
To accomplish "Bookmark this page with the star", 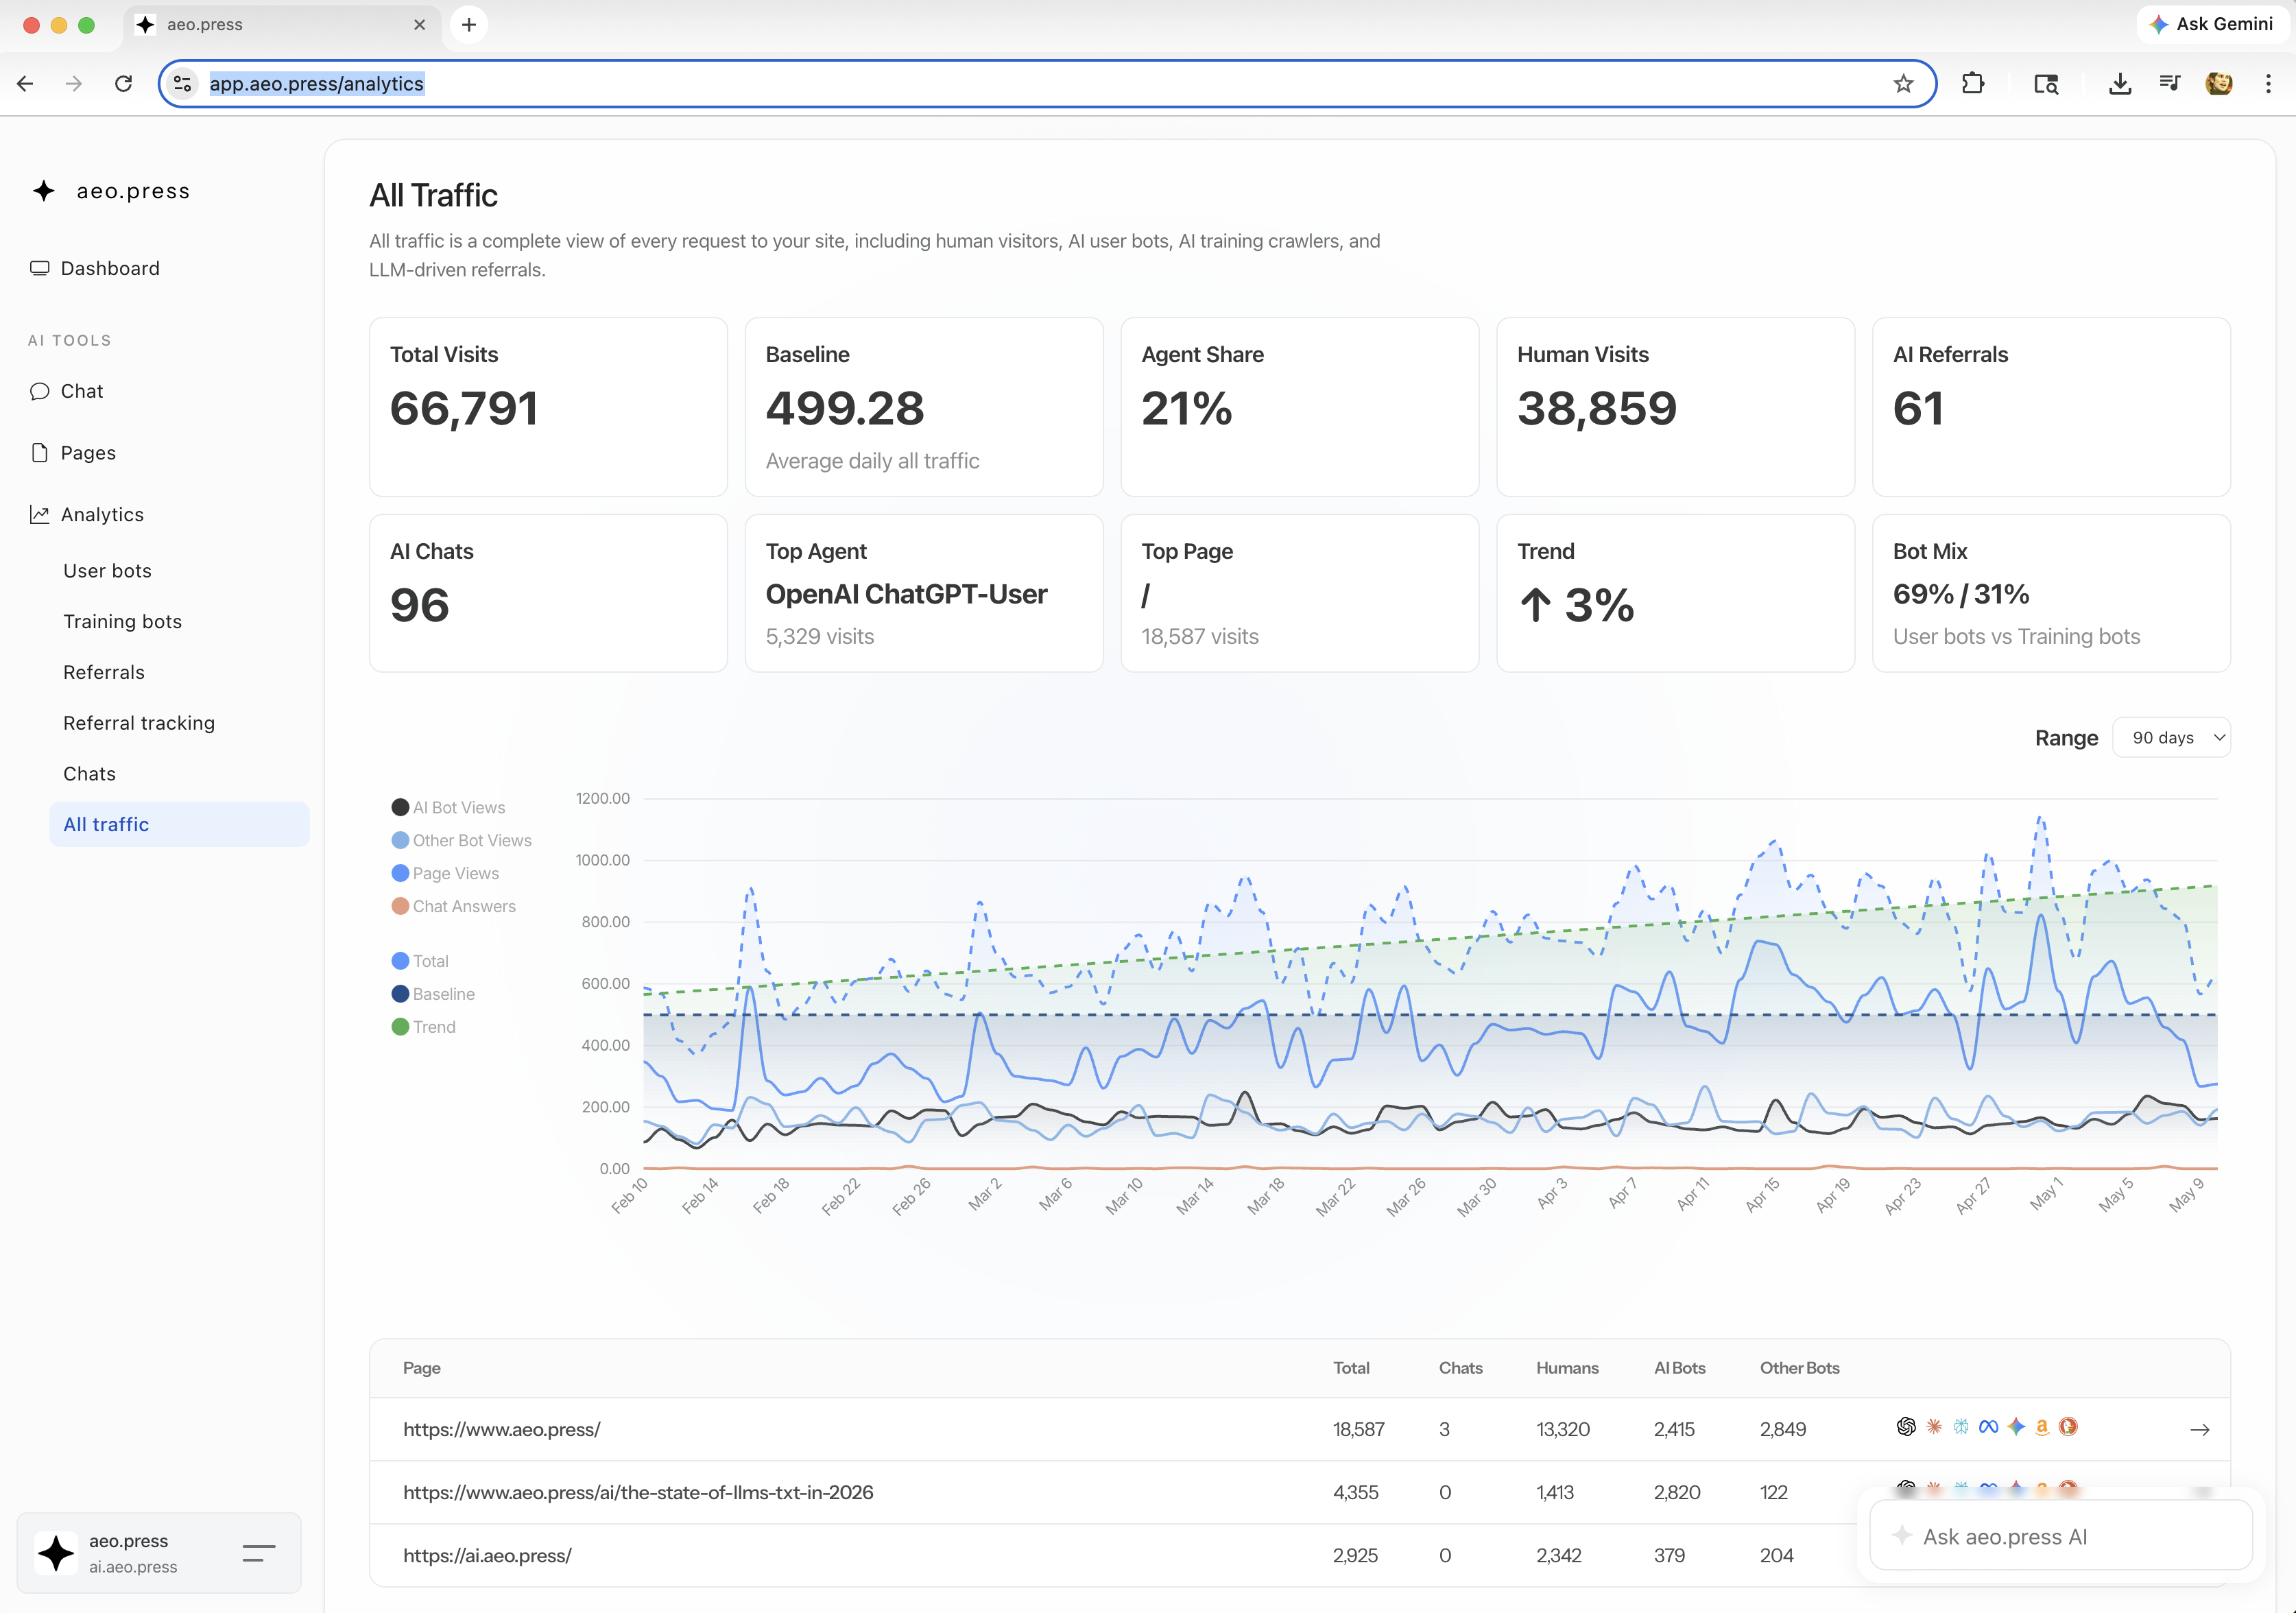I will (1903, 84).
